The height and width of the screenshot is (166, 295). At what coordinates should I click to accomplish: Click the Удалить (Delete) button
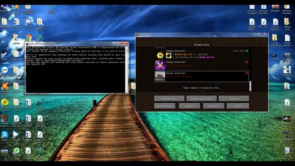pyautogui.click(x=189, y=106)
